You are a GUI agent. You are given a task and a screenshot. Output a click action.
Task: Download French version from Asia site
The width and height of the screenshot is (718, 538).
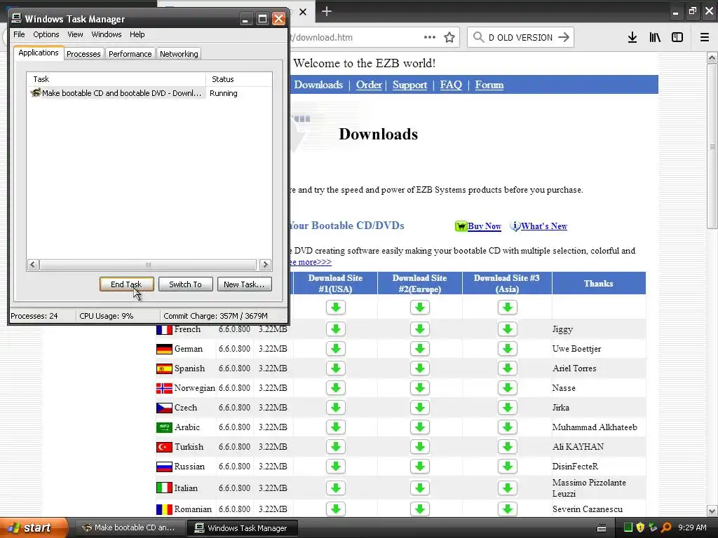[x=508, y=329]
